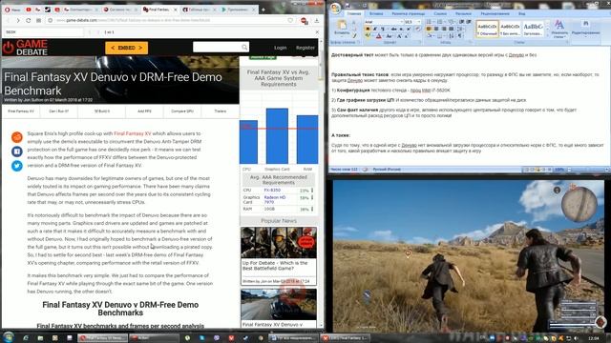
Task: Open the Главная ribbon tab in Word
Action: (354, 13)
